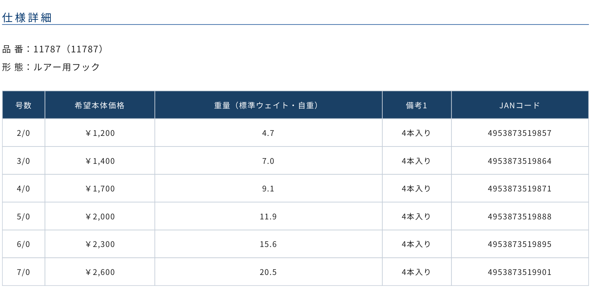Select the 3/0 size cell

click(x=23, y=161)
